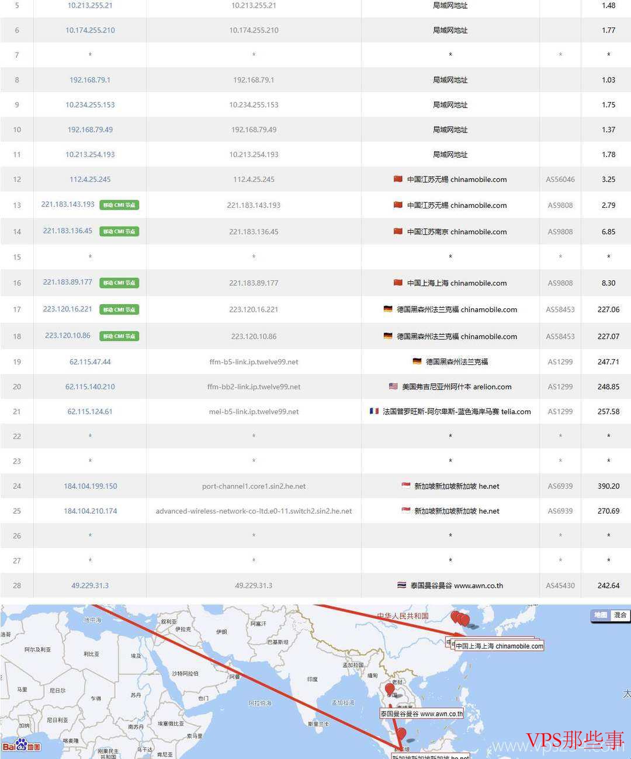The image size is (631, 759).
Task: Click the 257.58 latency value
Action: pyautogui.click(x=608, y=411)
